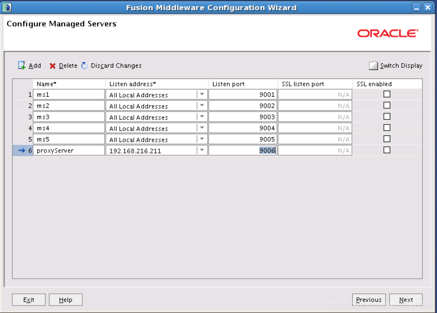Screen dimensions: 437x313
Task: Edit the ms5 name field
Action: pos(69,139)
